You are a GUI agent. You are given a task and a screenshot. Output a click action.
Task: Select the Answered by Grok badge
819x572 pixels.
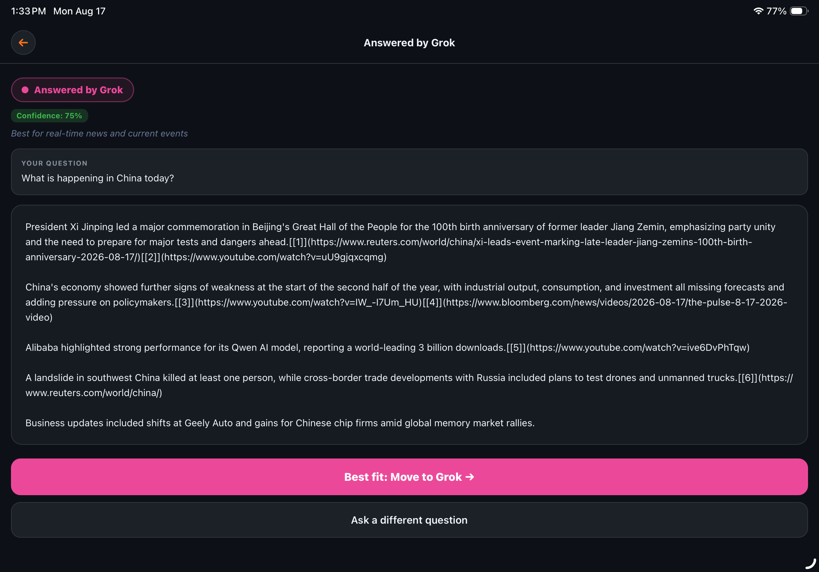point(72,90)
